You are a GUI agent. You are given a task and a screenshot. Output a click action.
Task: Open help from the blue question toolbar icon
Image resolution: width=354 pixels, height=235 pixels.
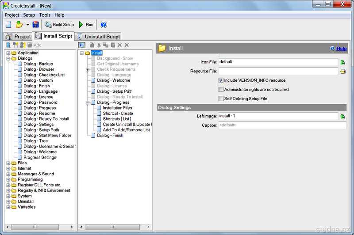tap(104, 25)
